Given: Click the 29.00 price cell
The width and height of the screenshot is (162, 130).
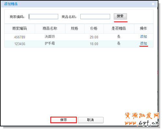Looking at the screenshot, I should pyautogui.click(x=94, y=37).
